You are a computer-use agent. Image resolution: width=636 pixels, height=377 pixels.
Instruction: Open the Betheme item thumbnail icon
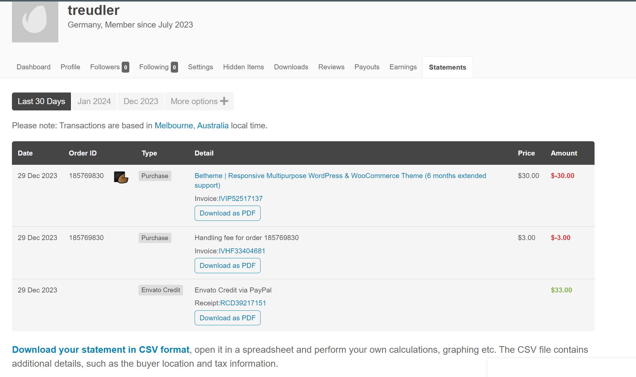121,177
